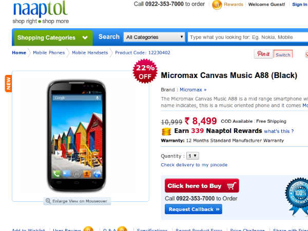Focus the product search input field
The width and height of the screenshot is (308, 231).
tap(248, 37)
